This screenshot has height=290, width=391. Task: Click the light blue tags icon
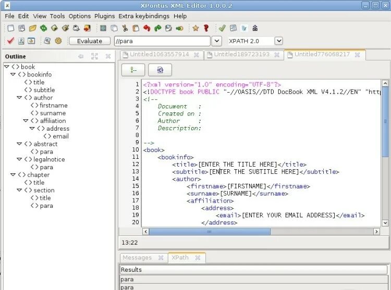coord(244,28)
